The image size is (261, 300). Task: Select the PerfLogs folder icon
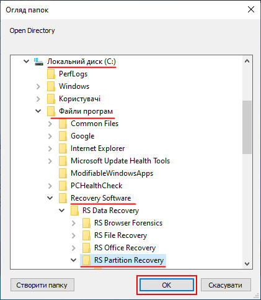(51, 74)
